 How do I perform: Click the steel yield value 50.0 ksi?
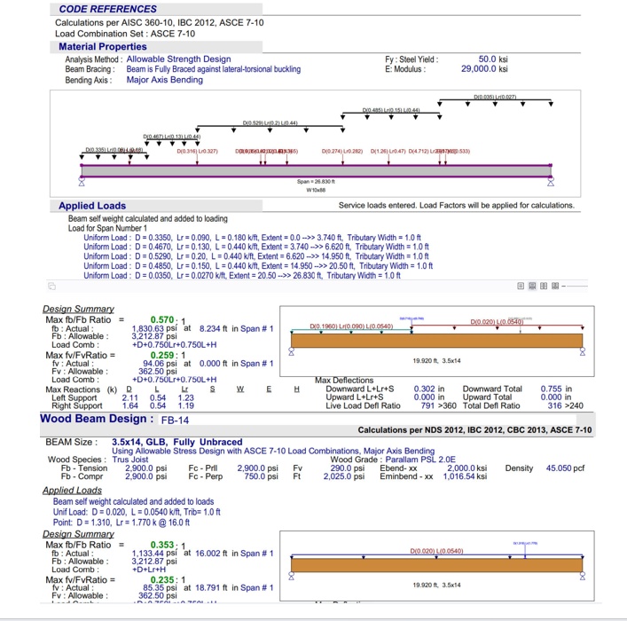(493, 59)
